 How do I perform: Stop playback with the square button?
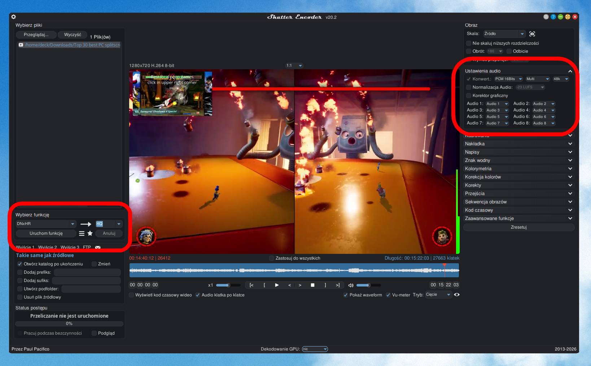click(x=312, y=285)
